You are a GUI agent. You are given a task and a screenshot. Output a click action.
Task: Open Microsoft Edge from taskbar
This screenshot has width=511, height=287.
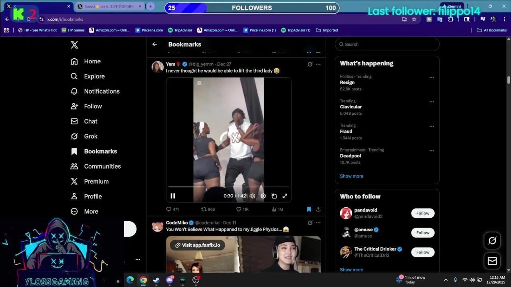pos(130,280)
